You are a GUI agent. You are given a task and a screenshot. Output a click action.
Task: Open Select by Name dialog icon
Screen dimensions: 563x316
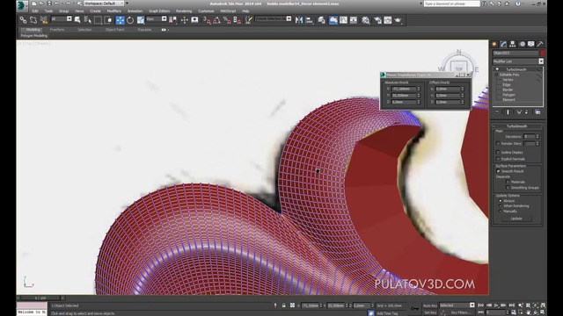click(88, 20)
